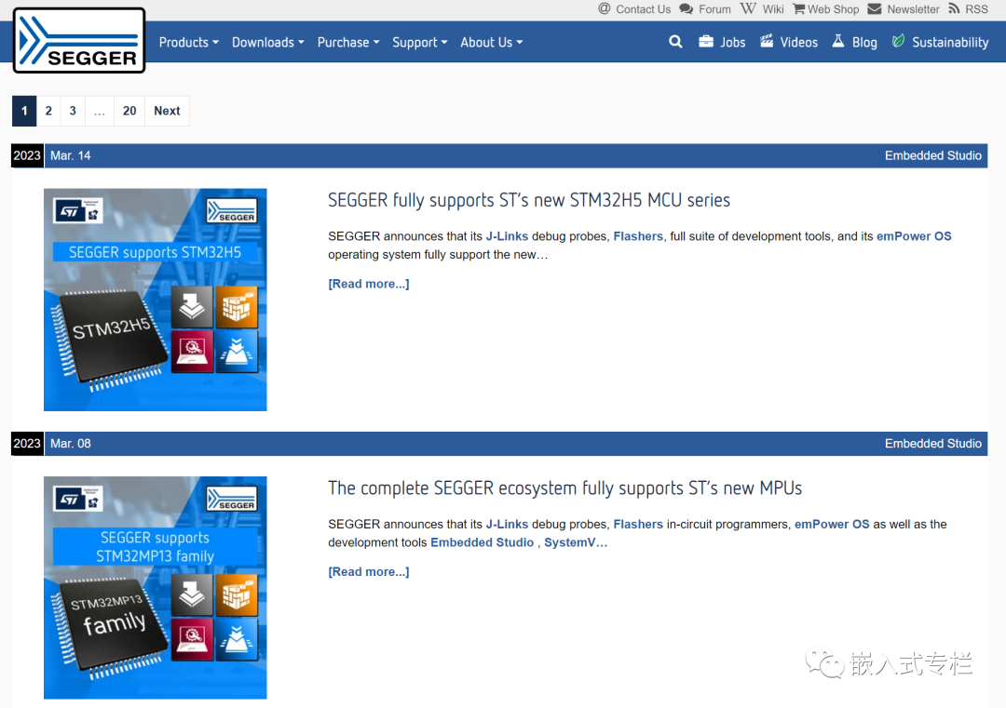Open the Videos menu item
1006x708 pixels.
799,42
